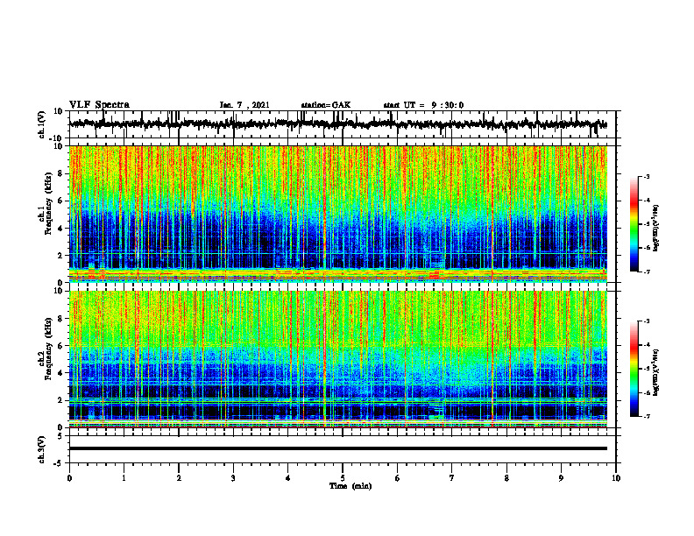
Task: Click the ch.3 flat voltage trace
Action: 338,448
